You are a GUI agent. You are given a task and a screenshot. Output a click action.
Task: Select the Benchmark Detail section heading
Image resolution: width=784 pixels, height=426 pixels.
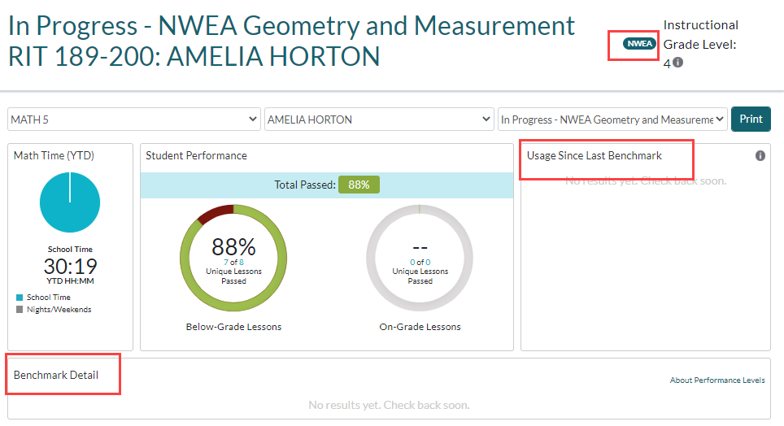coord(56,375)
